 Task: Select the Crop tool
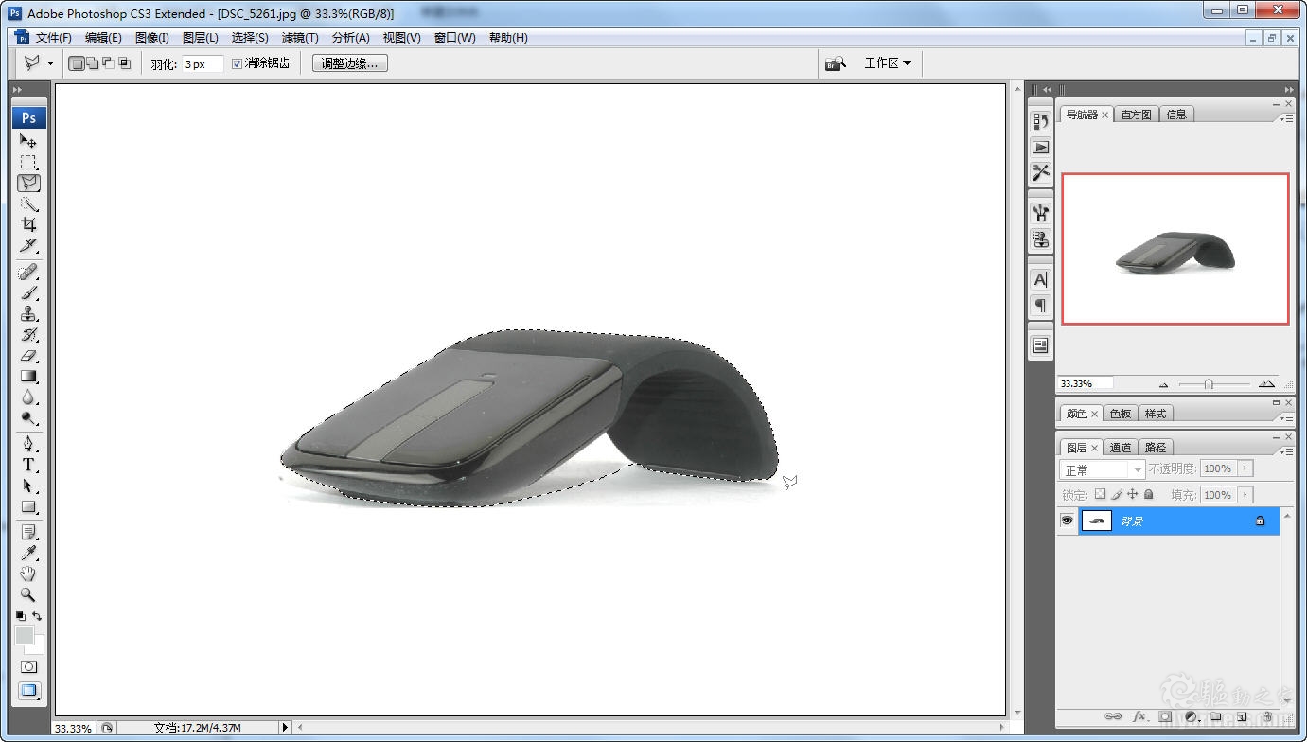28,224
